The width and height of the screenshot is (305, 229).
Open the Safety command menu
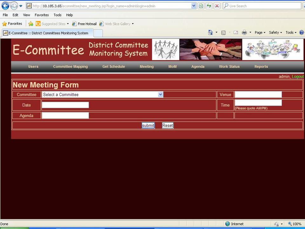click(275, 32)
